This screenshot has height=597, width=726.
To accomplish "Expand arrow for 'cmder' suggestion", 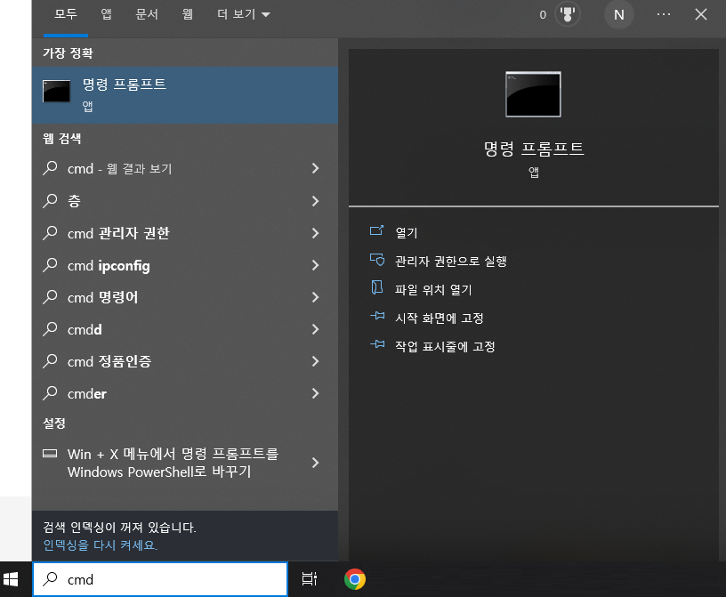I will pos(315,393).
